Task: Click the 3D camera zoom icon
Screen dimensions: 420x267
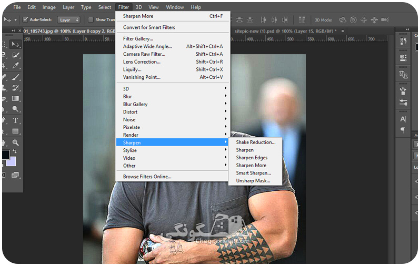Action: pos(385,20)
